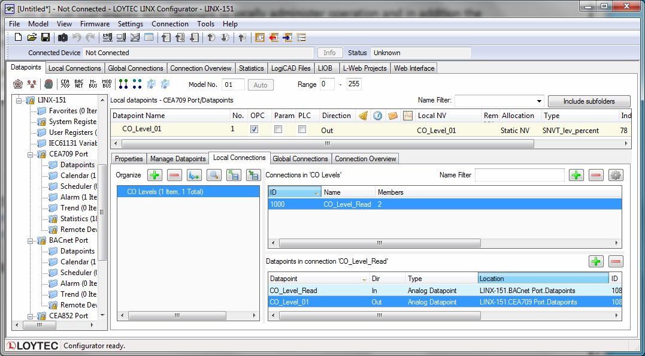645x356 pixels.
Task: Click the blue right-arrow export icon
Action: coord(287,37)
